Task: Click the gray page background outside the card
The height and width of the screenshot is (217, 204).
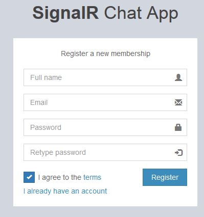Action: point(7,119)
